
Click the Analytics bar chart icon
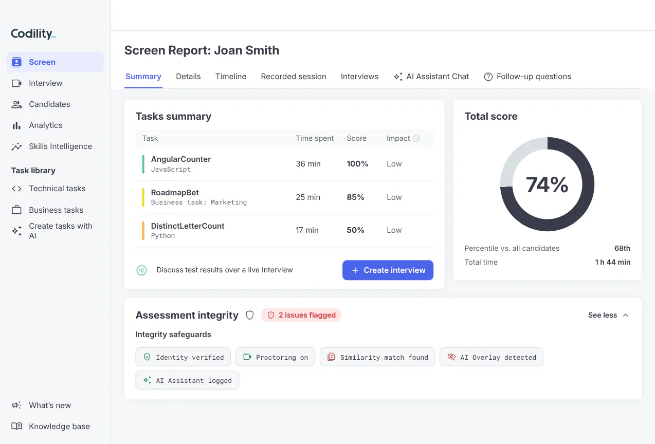coord(16,125)
